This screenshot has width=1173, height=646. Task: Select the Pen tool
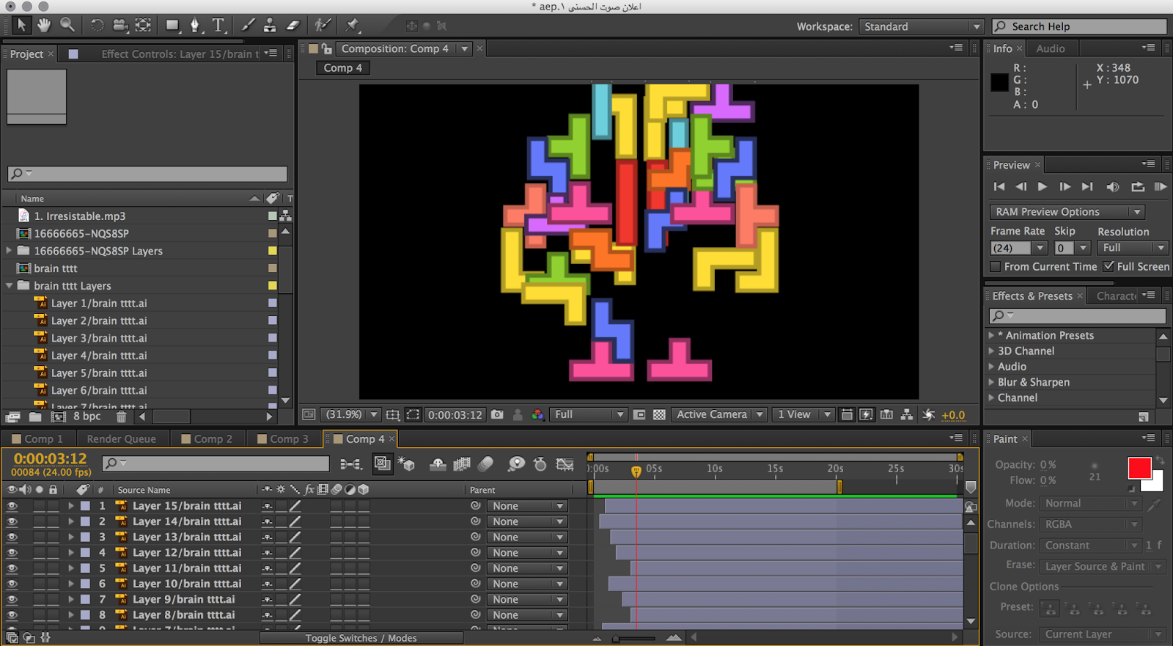[195, 25]
